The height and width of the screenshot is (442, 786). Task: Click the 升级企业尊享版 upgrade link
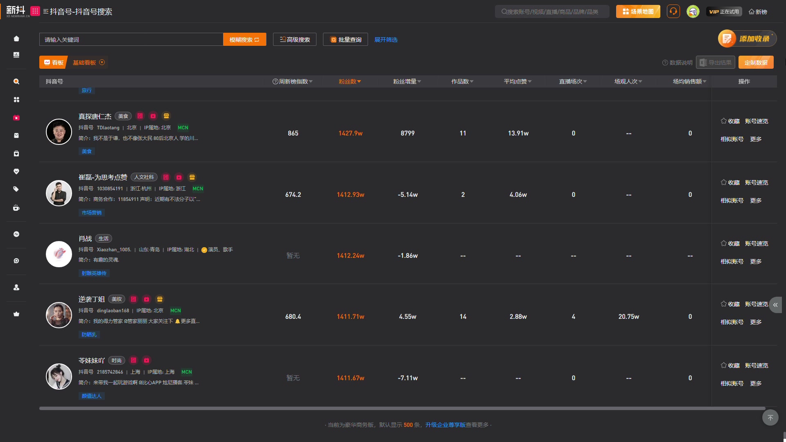pos(445,425)
